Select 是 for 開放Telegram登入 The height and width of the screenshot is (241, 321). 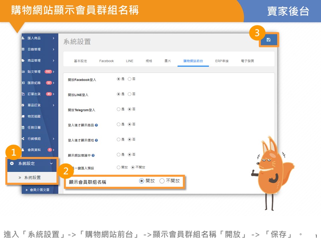point(118,109)
